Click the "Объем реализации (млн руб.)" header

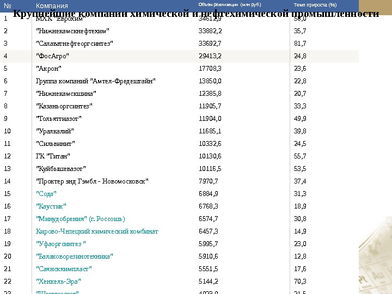[230, 5]
